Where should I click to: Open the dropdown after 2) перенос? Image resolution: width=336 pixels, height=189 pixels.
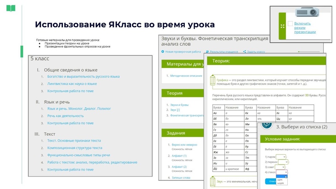[283, 162]
